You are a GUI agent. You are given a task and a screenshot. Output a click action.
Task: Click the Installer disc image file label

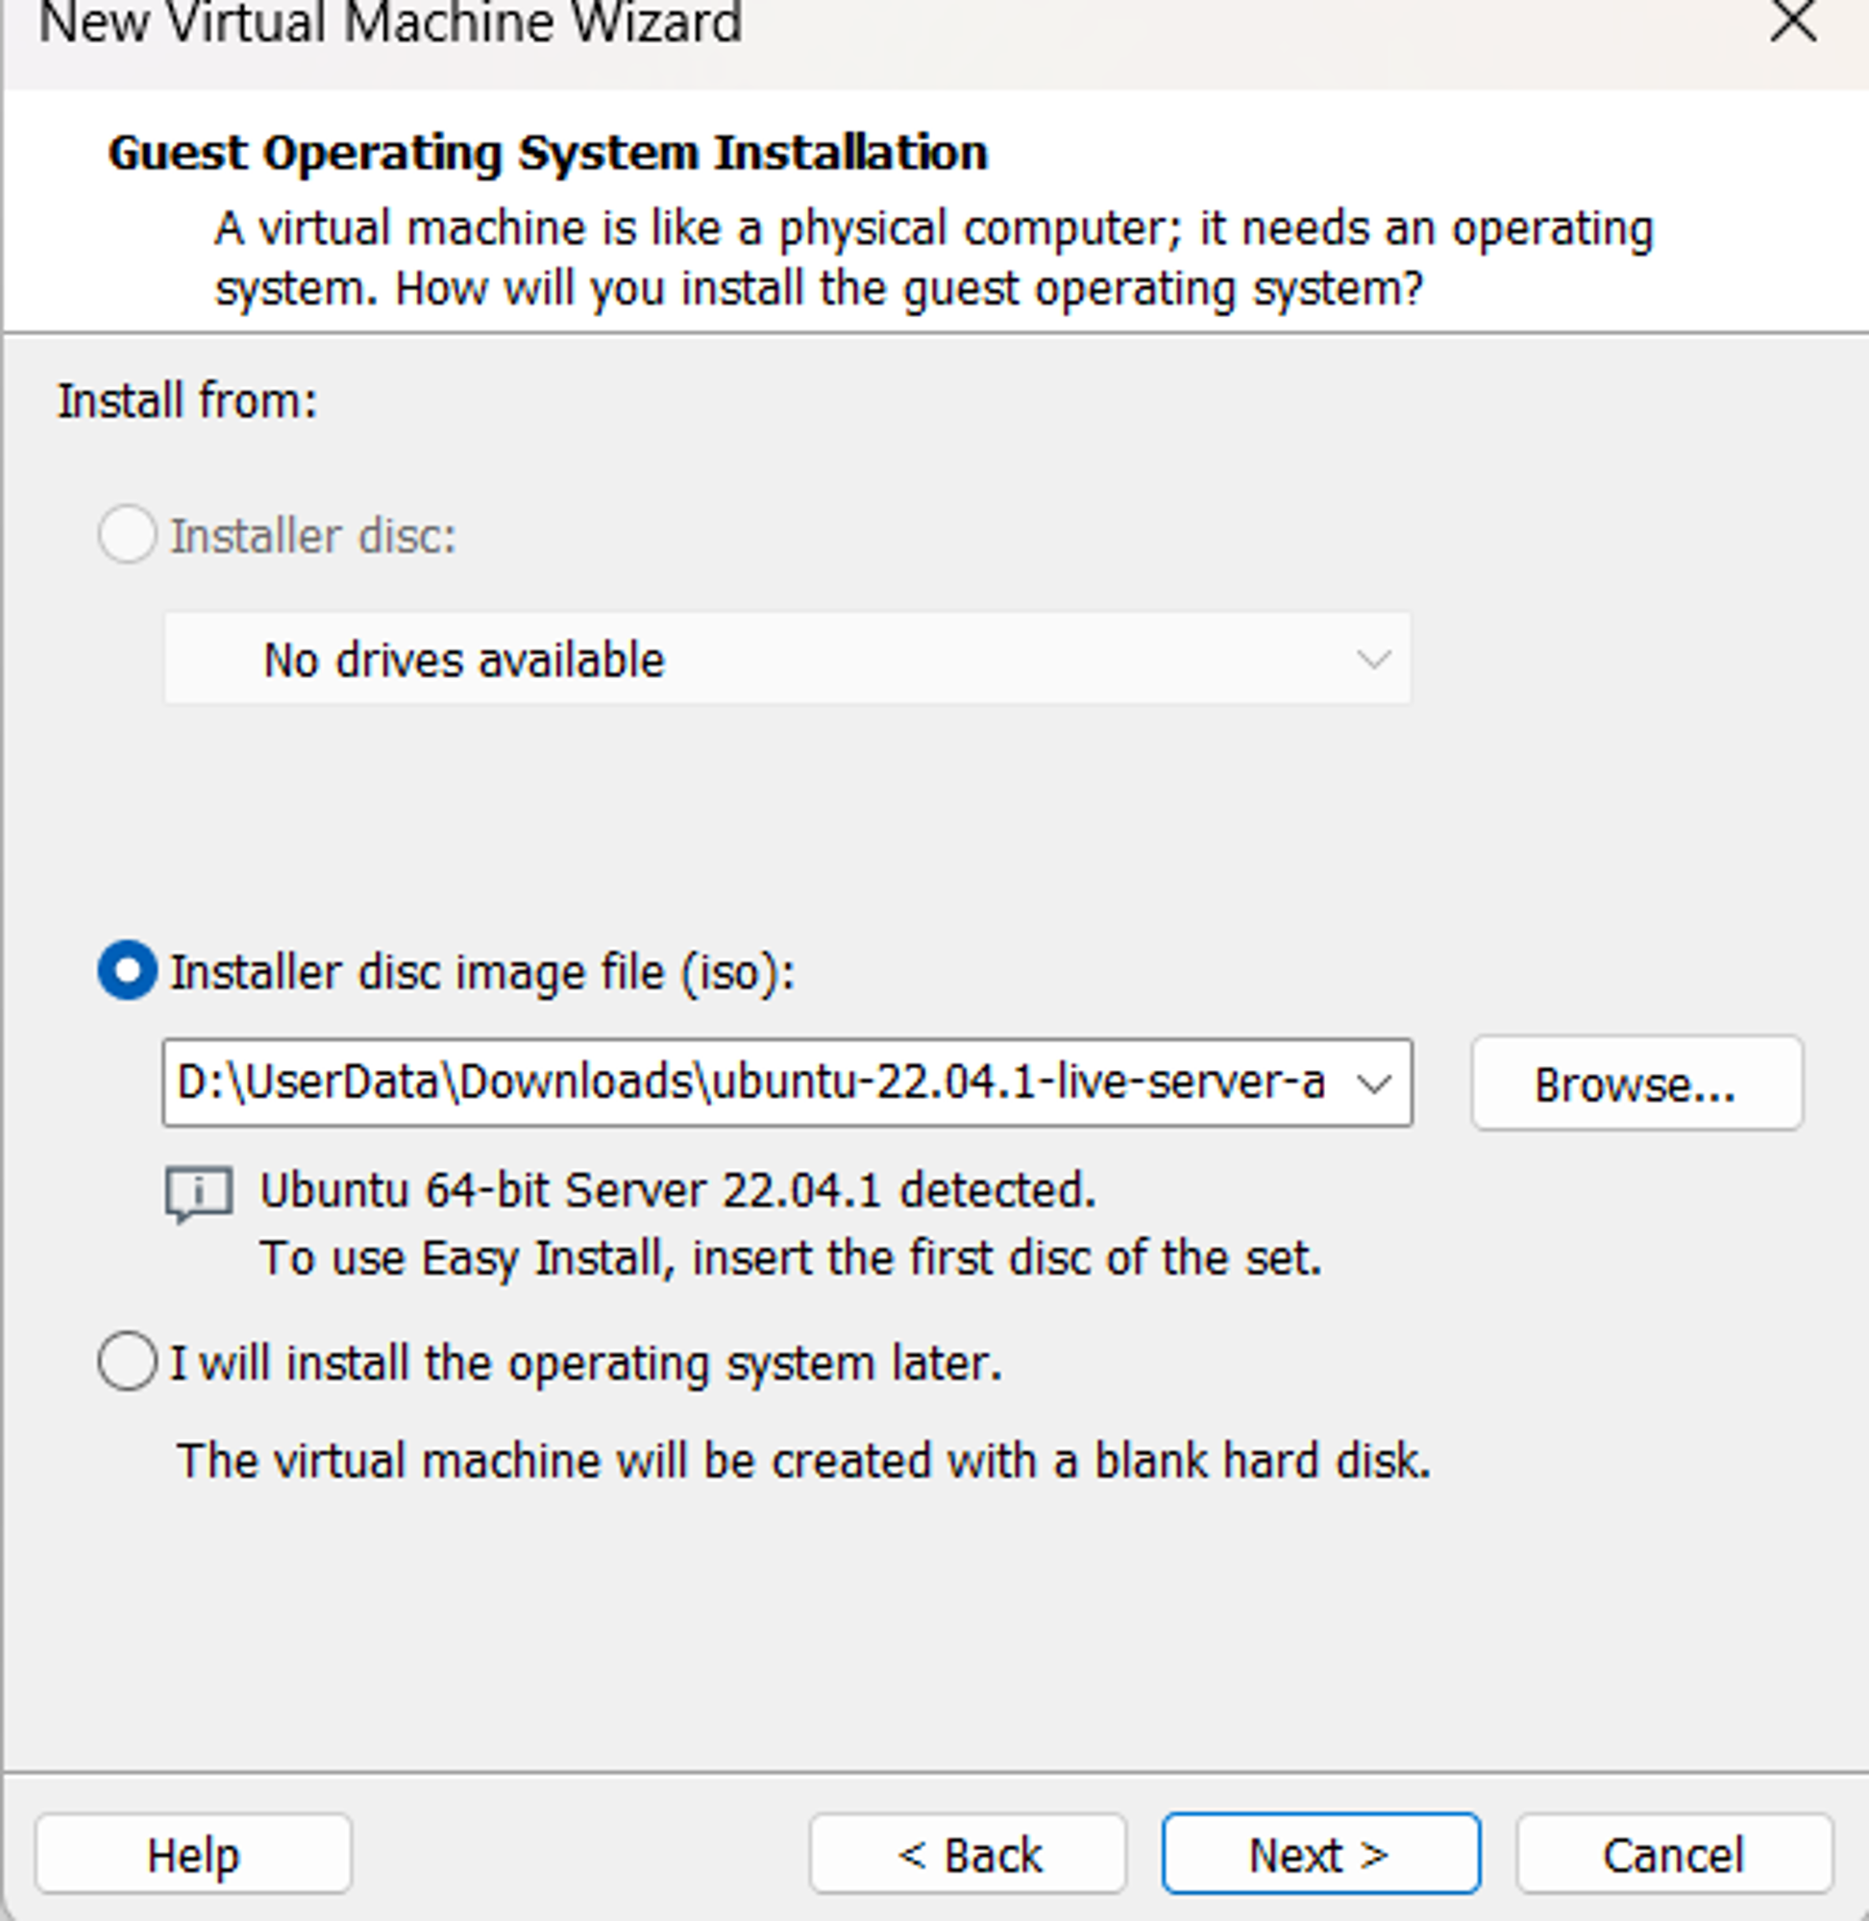coord(482,973)
